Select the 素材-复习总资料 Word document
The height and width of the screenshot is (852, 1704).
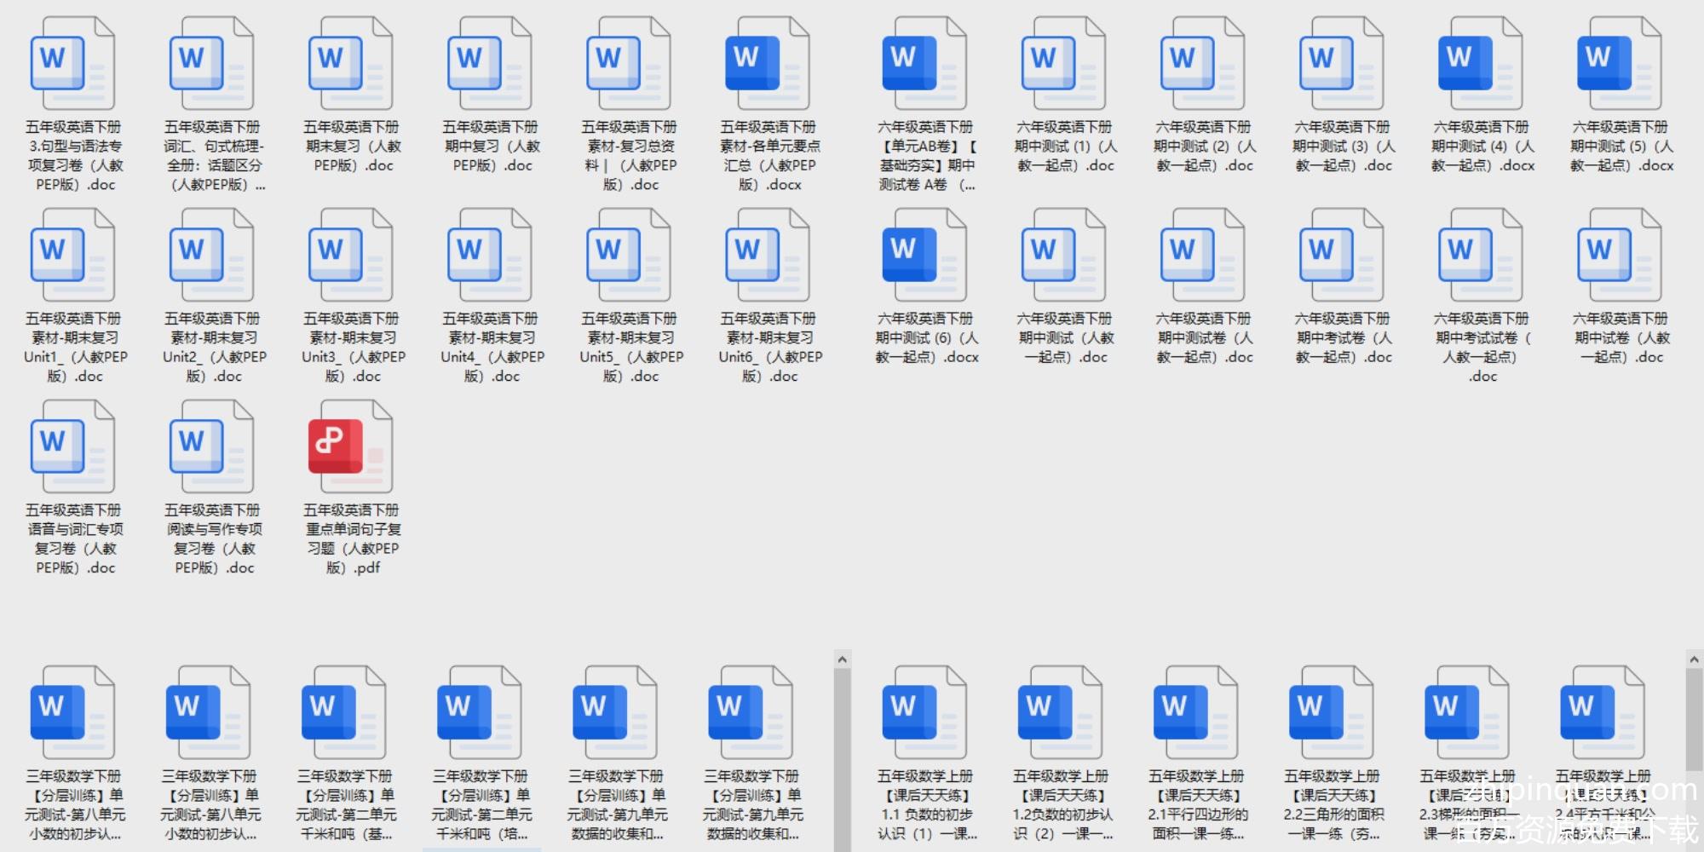[629, 105]
